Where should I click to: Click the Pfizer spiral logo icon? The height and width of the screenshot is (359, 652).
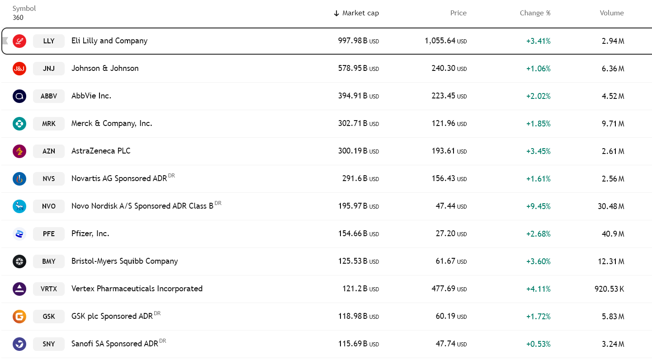coord(19,233)
